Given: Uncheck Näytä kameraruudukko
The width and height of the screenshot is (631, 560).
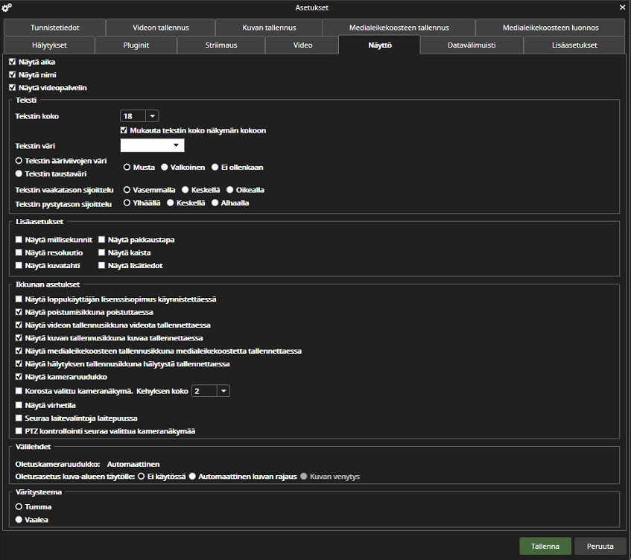Looking at the screenshot, I should pyautogui.click(x=19, y=377).
